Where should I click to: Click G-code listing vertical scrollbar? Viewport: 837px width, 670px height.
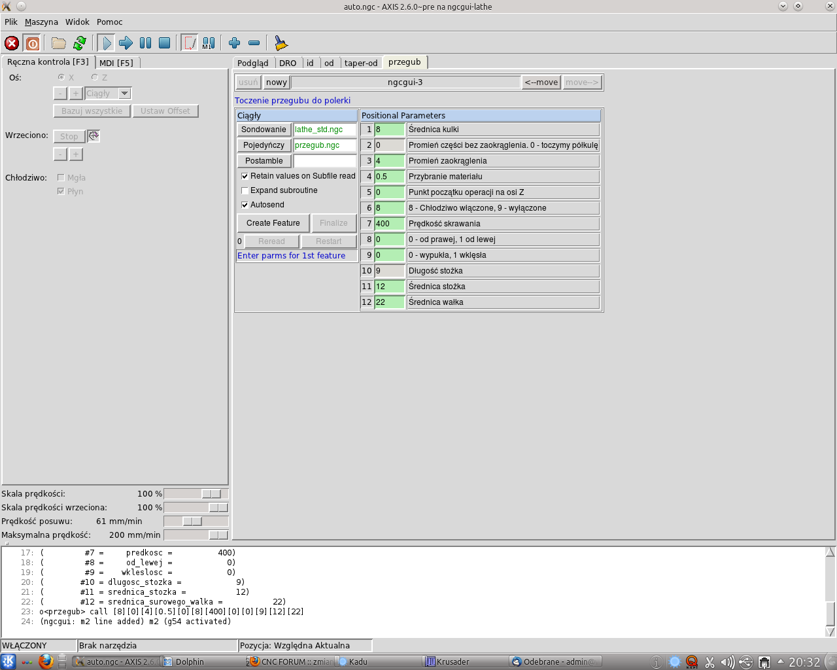click(830, 592)
